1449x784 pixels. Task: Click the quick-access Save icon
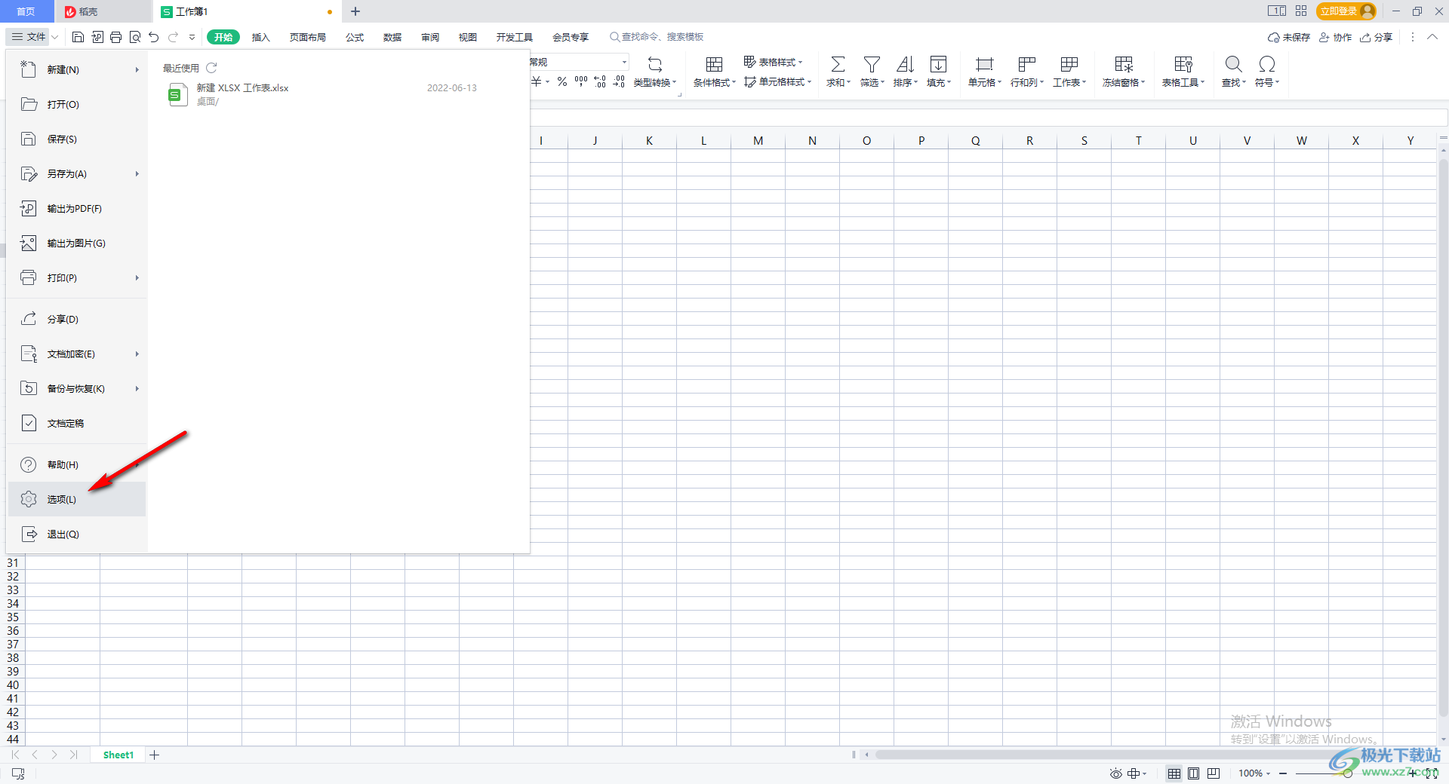tap(78, 37)
